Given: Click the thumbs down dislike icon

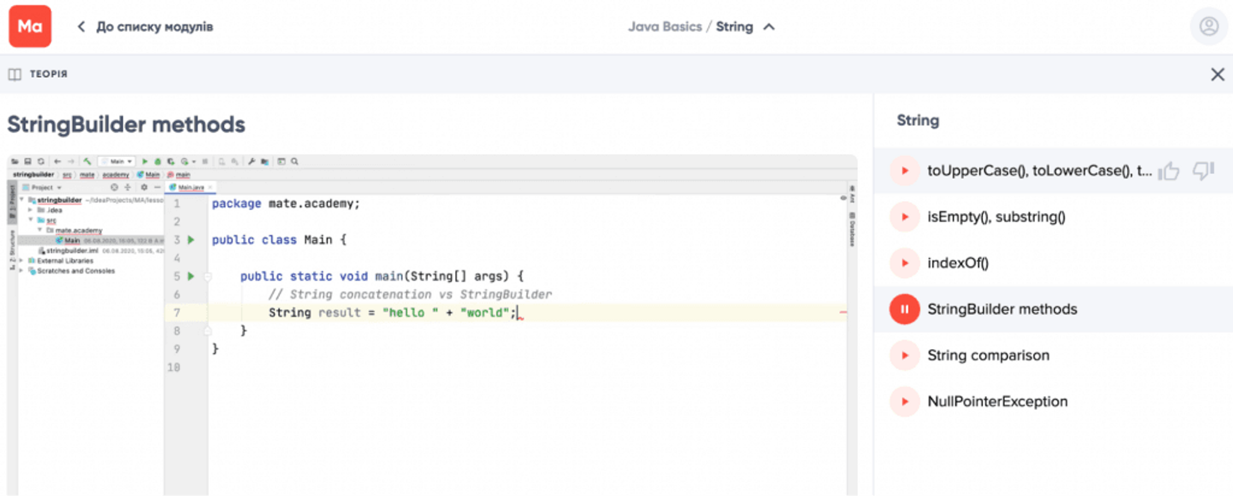Looking at the screenshot, I should pyautogui.click(x=1203, y=171).
